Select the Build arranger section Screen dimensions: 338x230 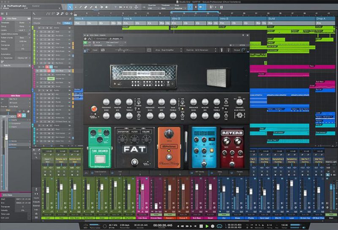click(x=291, y=19)
